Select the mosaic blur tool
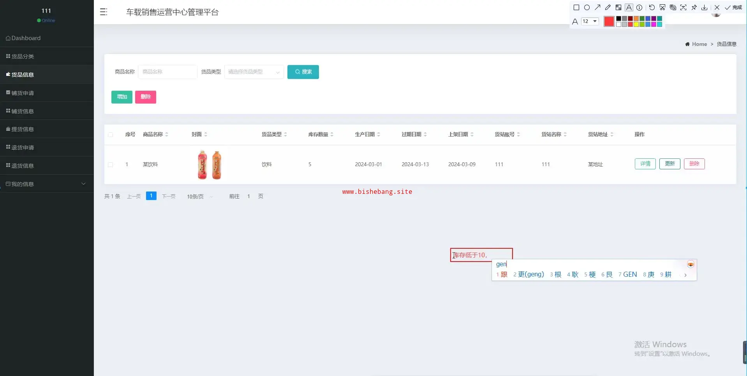This screenshot has width=747, height=376. click(x=618, y=7)
